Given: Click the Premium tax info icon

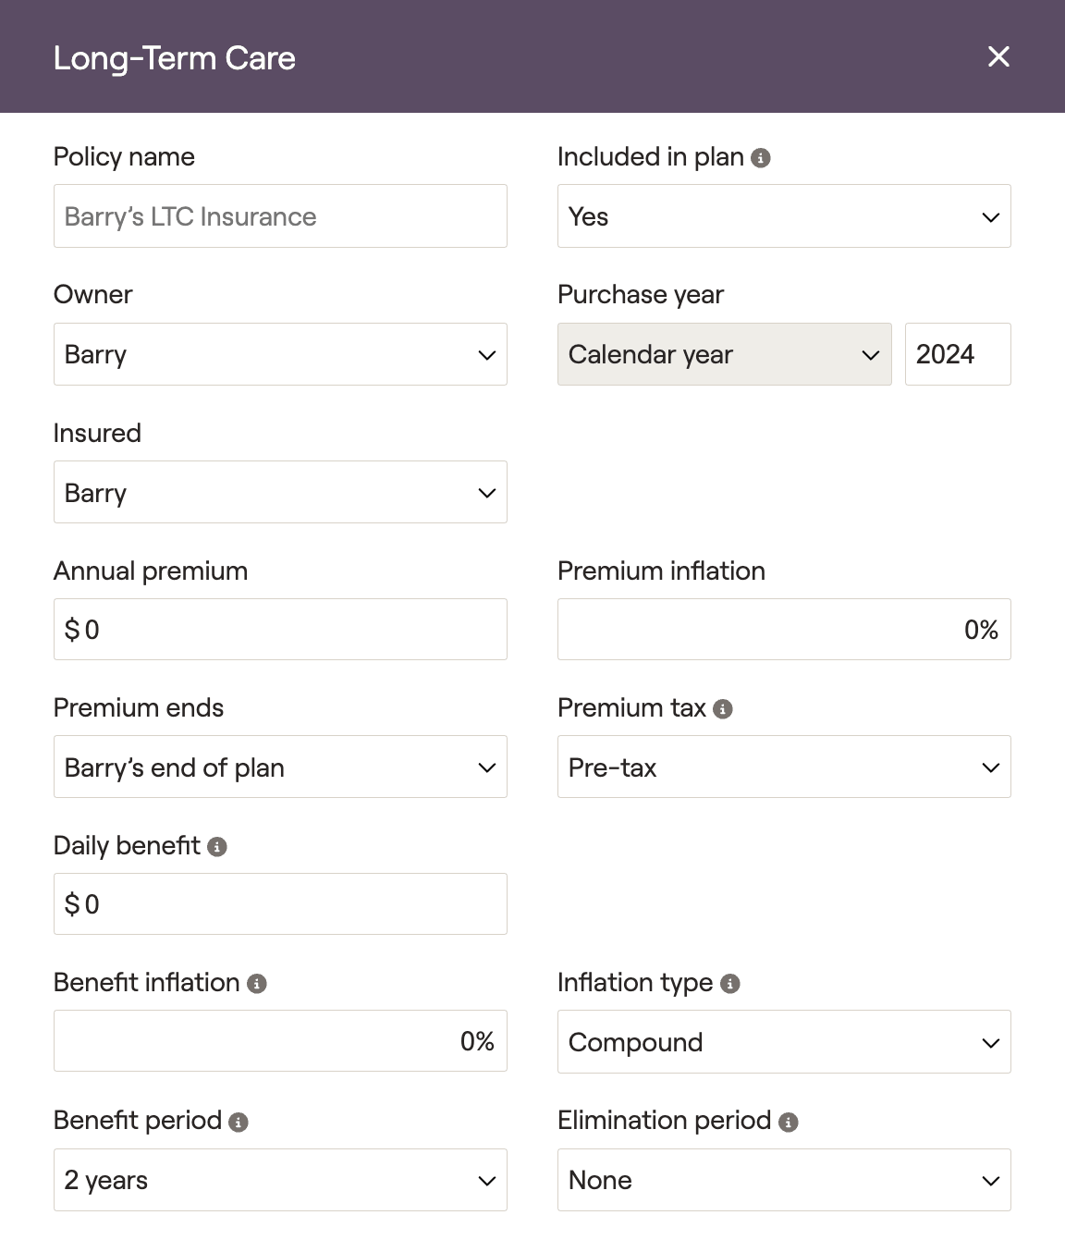Looking at the screenshot, I should coord(723,709).
